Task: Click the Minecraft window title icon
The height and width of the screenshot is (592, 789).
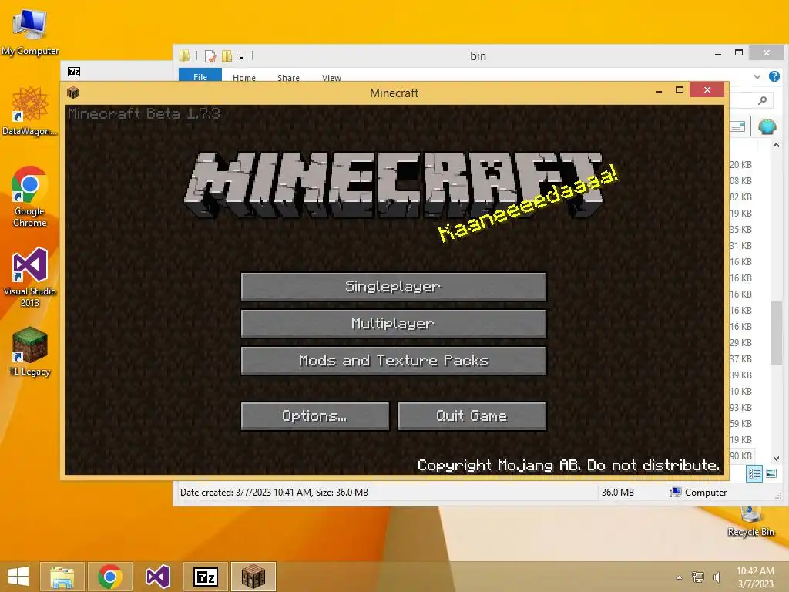Action: coord(73,92)
